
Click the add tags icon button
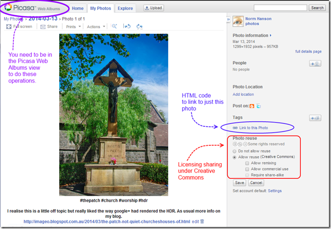[x=315, y=118]
